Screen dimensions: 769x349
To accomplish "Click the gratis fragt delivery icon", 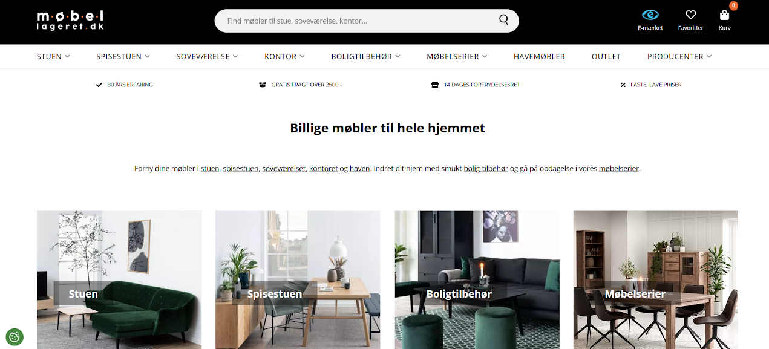I will point(263,85).
